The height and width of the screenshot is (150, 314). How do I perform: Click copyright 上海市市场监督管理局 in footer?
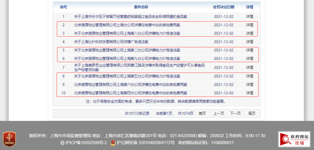pyautogui.click(x=70, y=136)
